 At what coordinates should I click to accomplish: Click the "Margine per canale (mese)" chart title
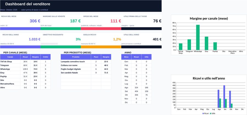pyautogui.click(x=209, y=19)
